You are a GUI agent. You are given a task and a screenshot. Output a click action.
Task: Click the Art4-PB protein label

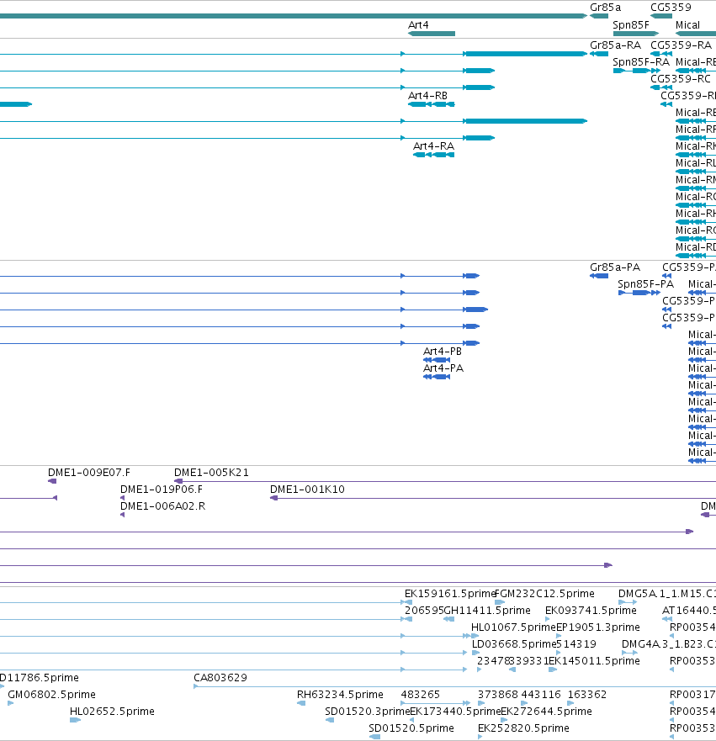pyautogui.click(x=443, y=352)
